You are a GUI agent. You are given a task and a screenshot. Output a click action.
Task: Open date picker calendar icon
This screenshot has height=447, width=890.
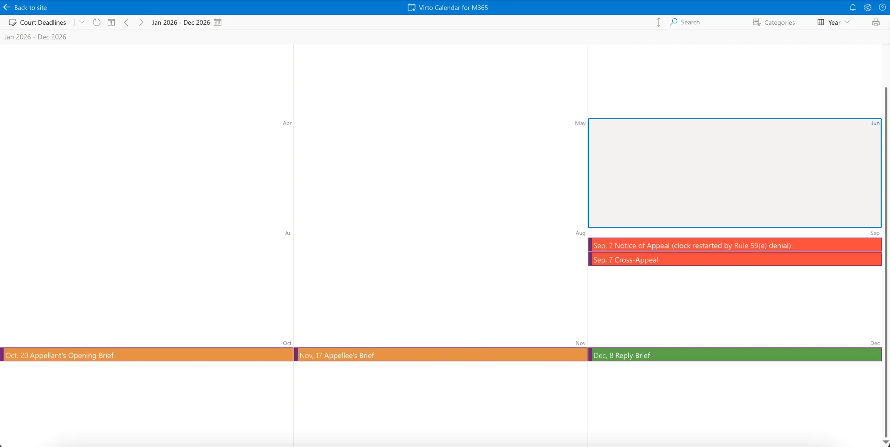tap(218, 22)
